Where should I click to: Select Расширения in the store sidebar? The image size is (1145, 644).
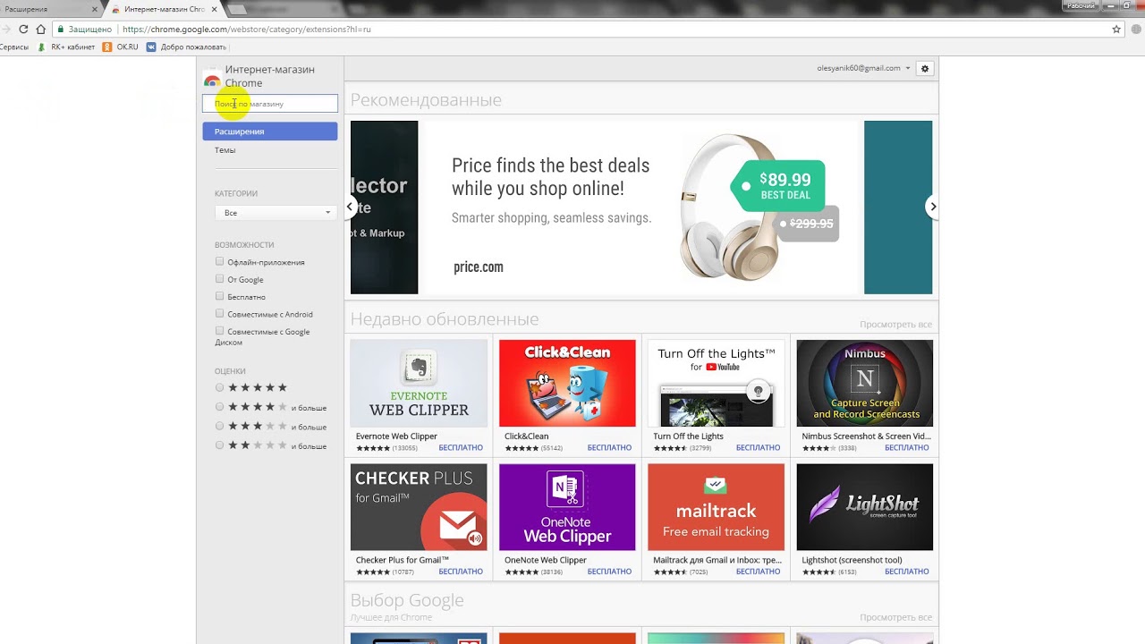(x=269, y=131)
